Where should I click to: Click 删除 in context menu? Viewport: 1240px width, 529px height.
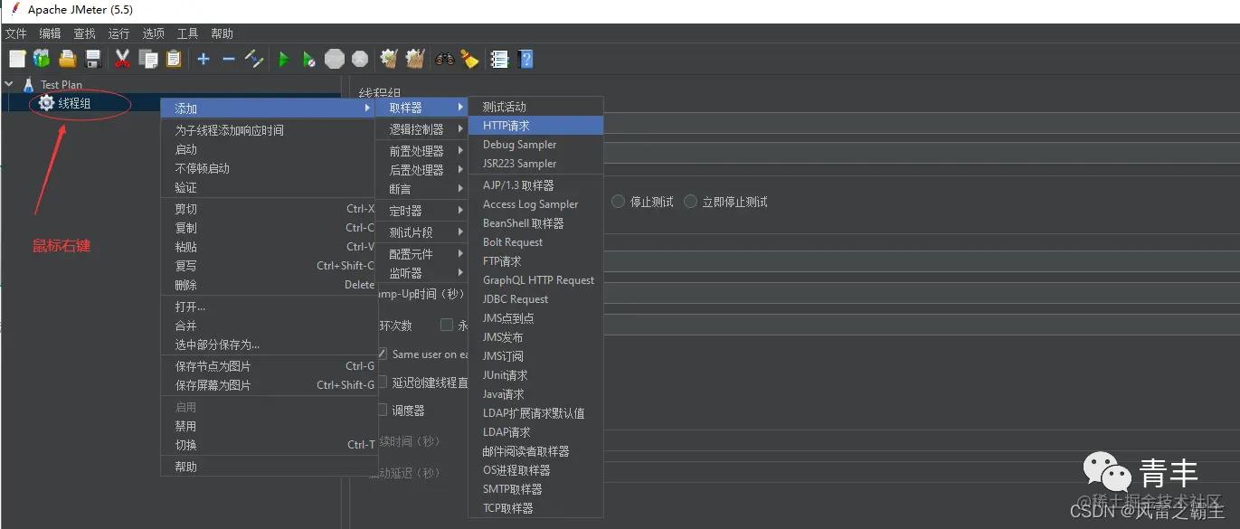coord(268,285)
